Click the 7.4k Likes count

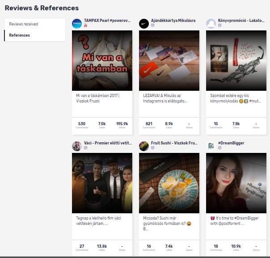tap(169, 248)
